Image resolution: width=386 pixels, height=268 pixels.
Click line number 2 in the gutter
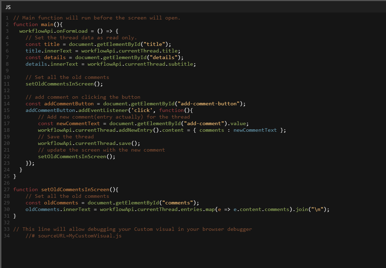pyautogui.click(x=7, y=24)
